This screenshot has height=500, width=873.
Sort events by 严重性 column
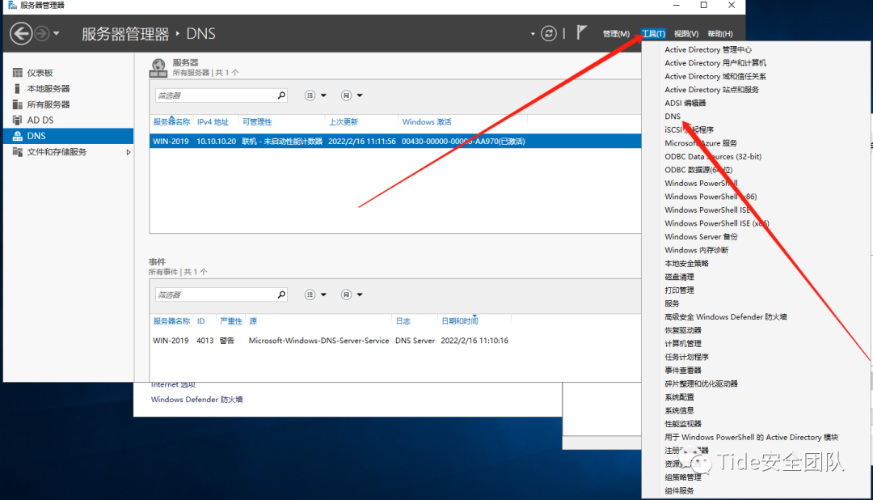click(230, 321)
